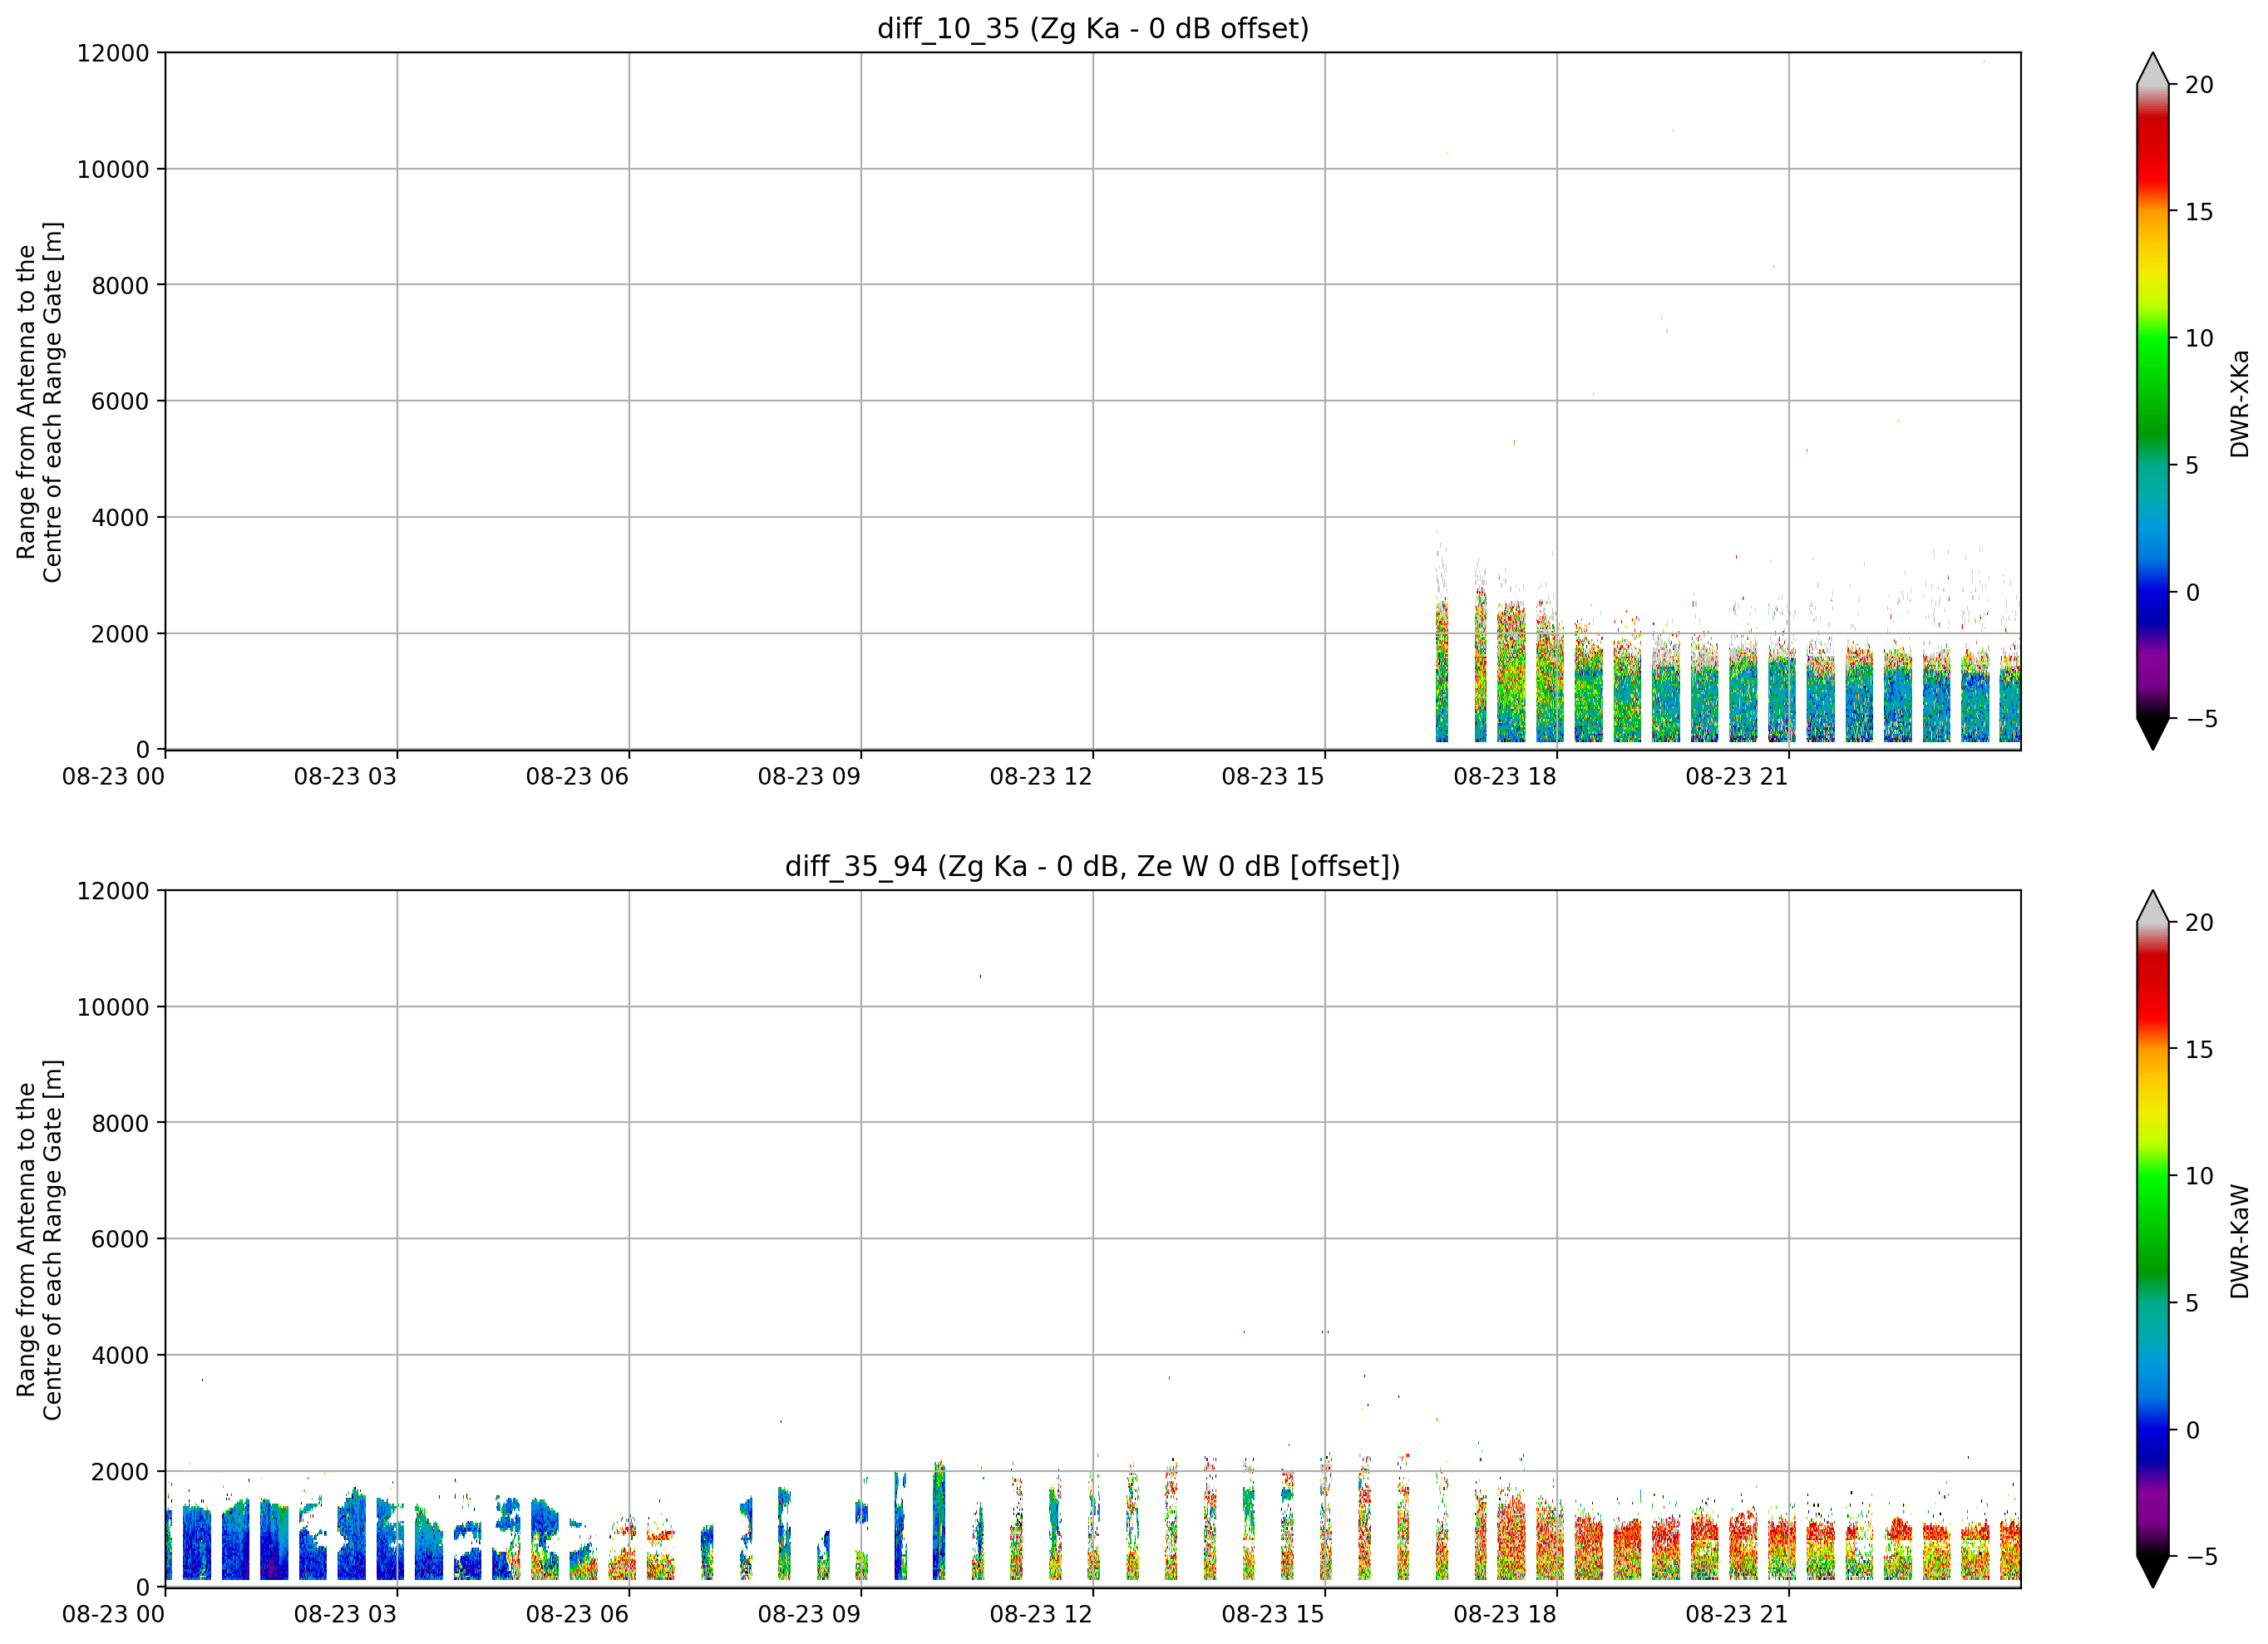The image size is (2268, 1644).
Task: Click the gray upper extension arrow of DWR-XKa colorbar
Action: click(x=2152, y=70)
